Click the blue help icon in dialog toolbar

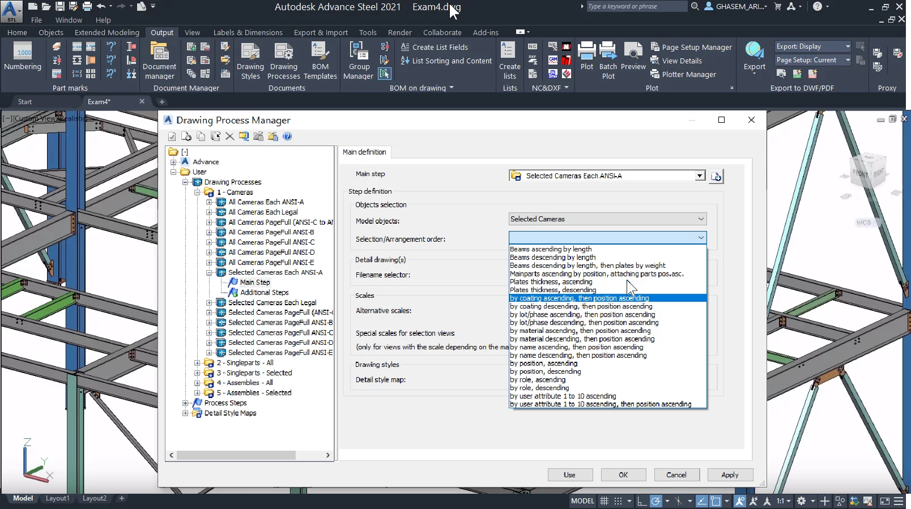click(287, 136)
